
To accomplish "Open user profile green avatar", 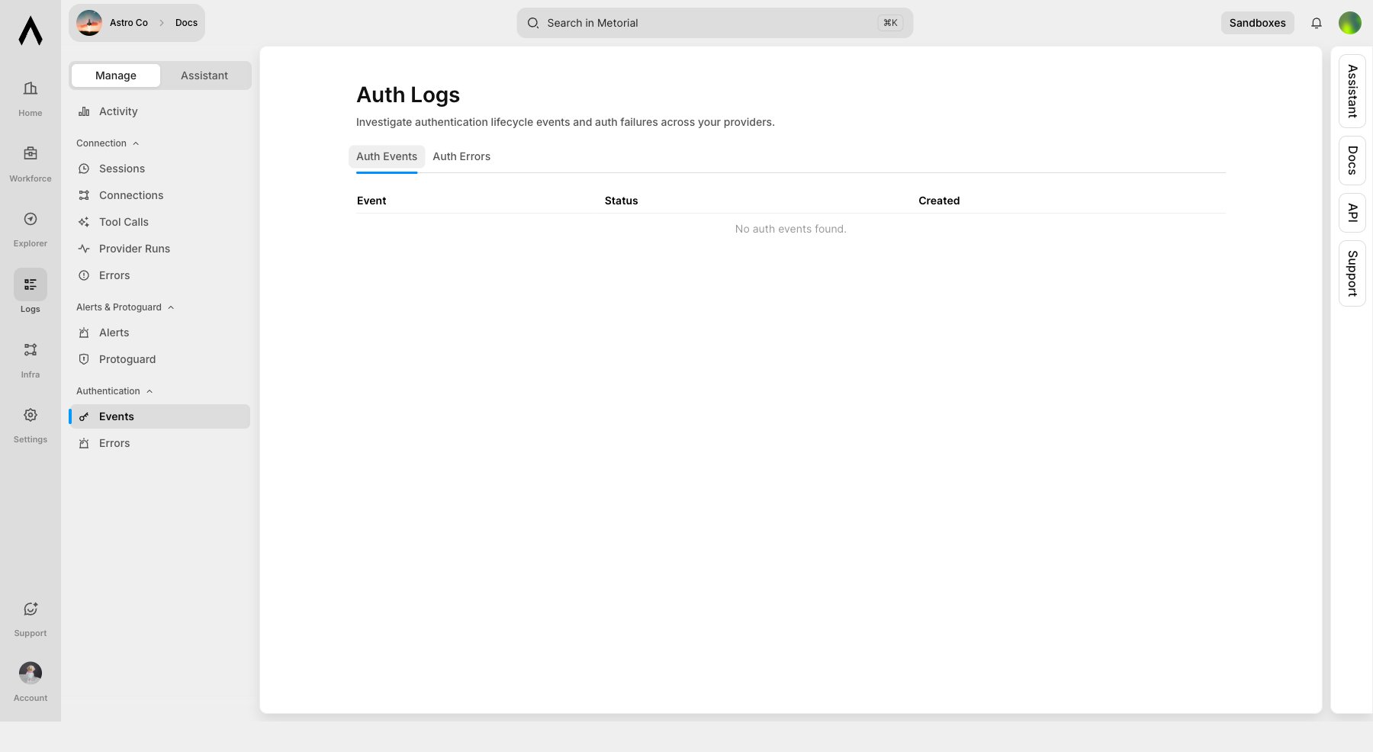I will pos(1350,23).
